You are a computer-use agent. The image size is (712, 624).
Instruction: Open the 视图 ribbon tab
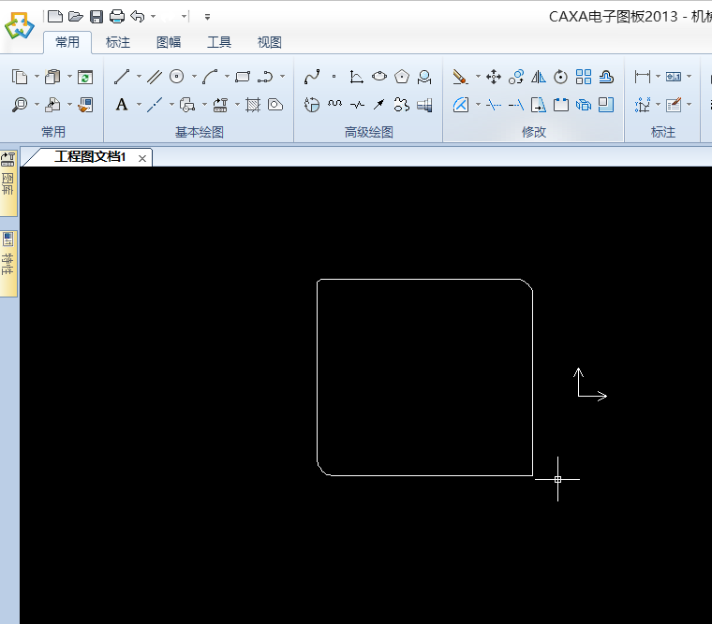[269, 42]
